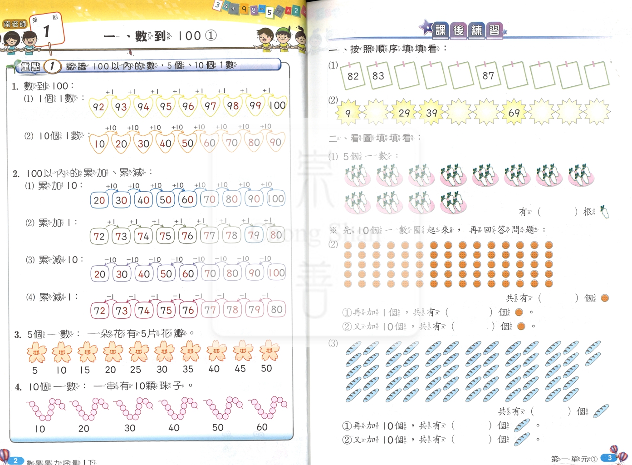This screenshot has width=632, height=465.
Task: Click the first radish plate in top row
Action: coord(358,175)
